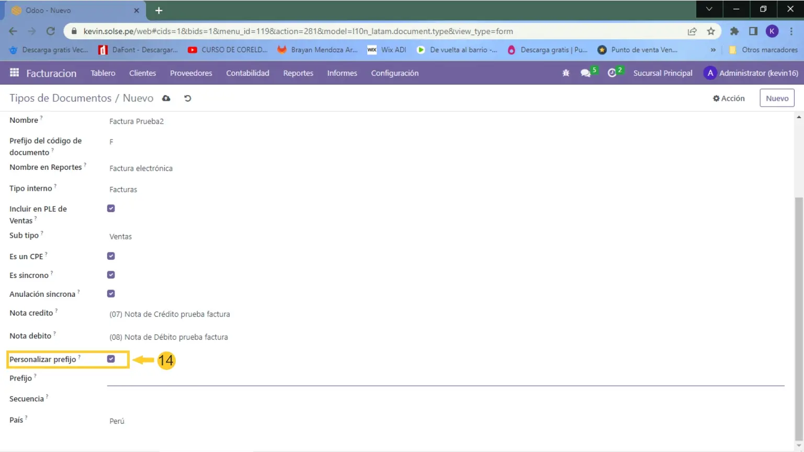Open the Odoo apps grid menu
This screenshot has width=804, height=452.
tap(14, 73)
